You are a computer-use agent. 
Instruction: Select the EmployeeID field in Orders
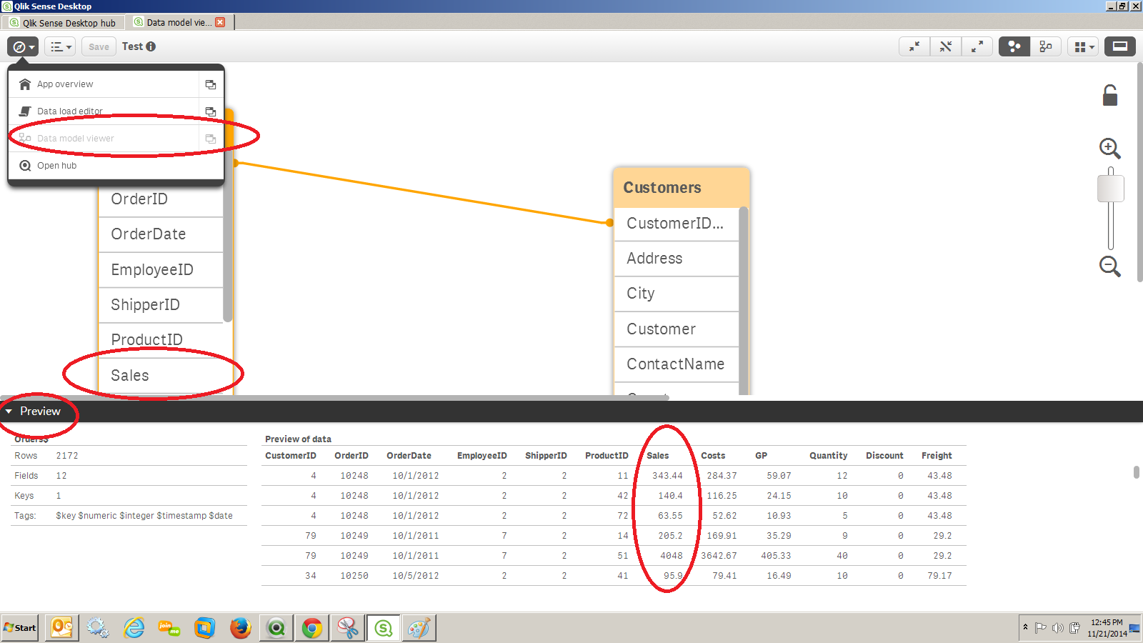click(161, 270)
